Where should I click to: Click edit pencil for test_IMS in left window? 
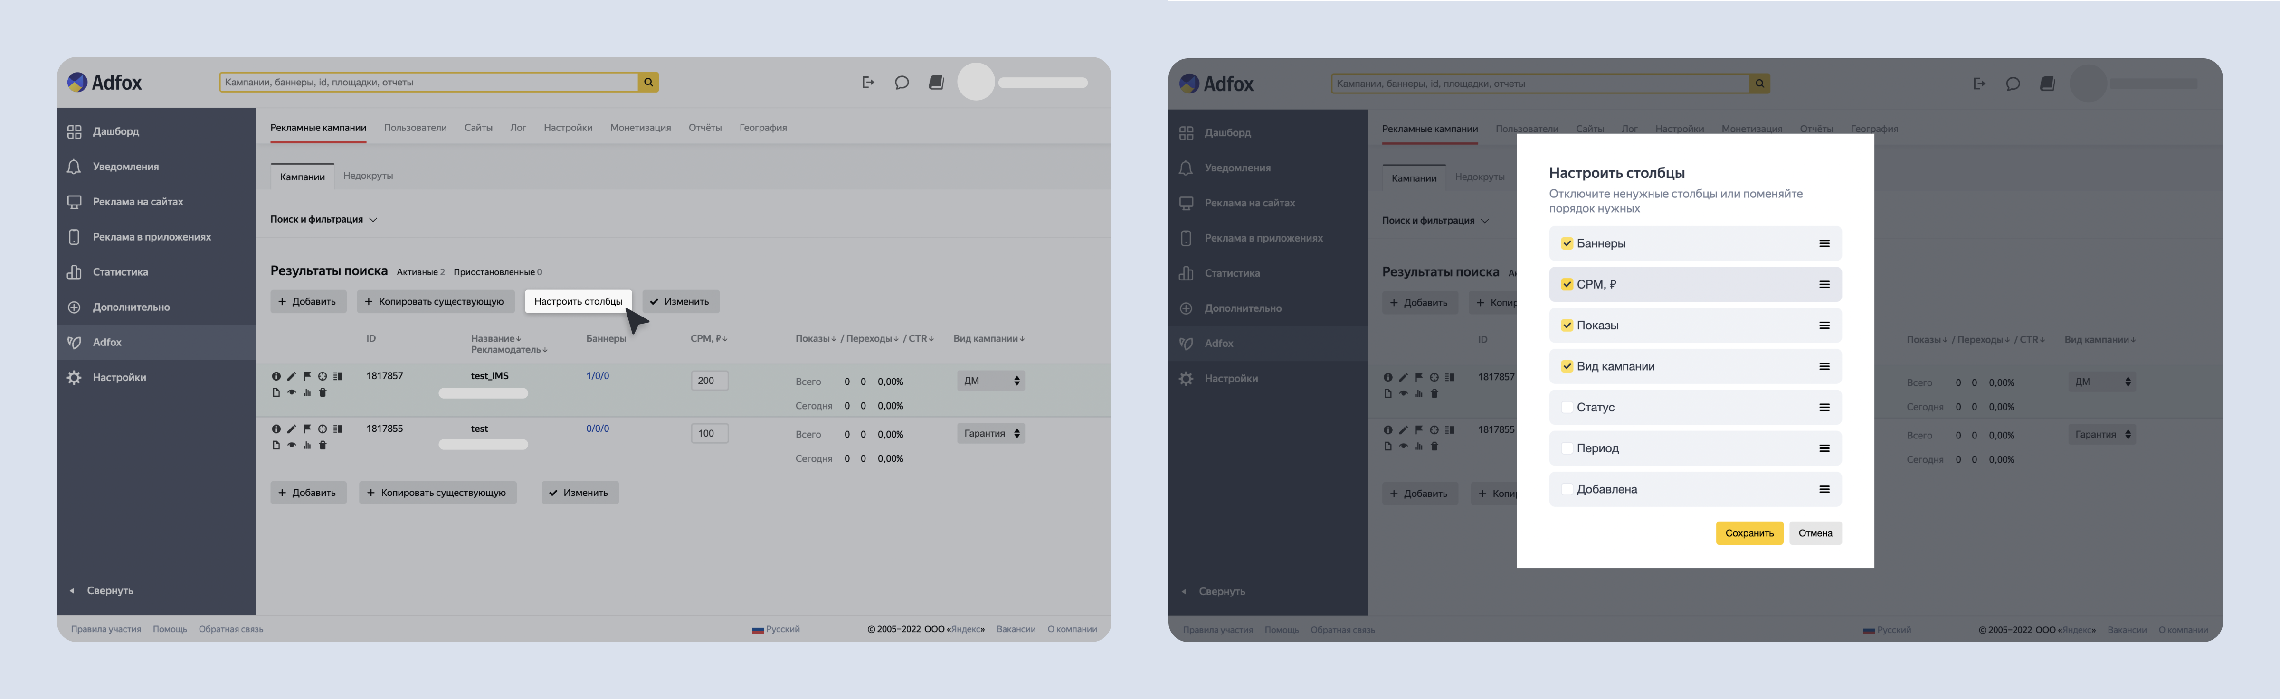(x=291, y=376)
